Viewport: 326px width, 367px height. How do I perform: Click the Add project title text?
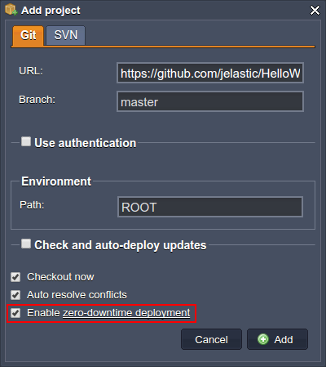(x=51, y=11)
